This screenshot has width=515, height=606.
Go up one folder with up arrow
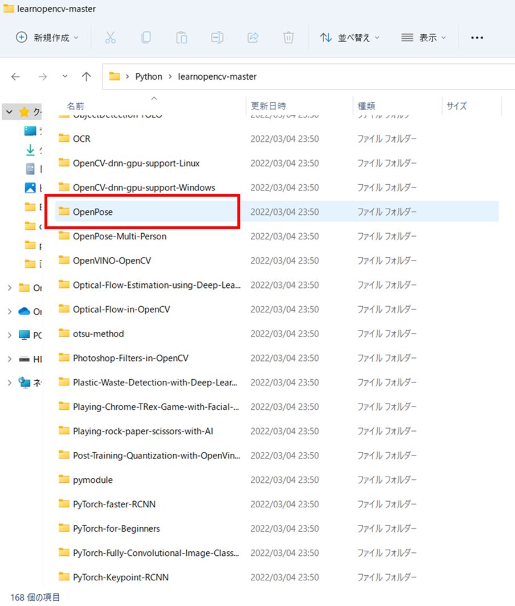[86, 76]
